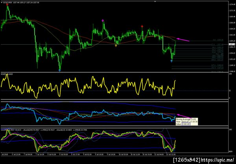The image size is (236, 164).
Task: Click the RSI indicator label in second pane
Action: point(7,74)
